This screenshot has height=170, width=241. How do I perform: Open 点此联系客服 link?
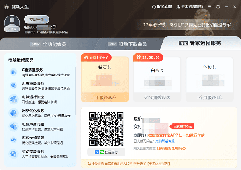tap(165, 141)
